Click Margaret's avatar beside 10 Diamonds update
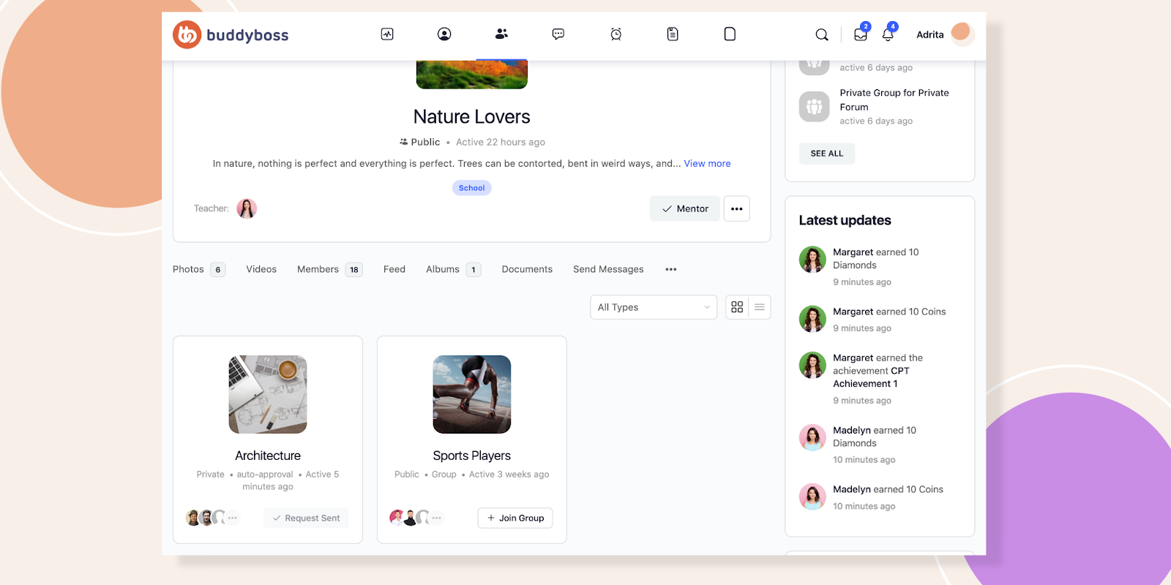 pyautogui.click(x=812, y=260)
